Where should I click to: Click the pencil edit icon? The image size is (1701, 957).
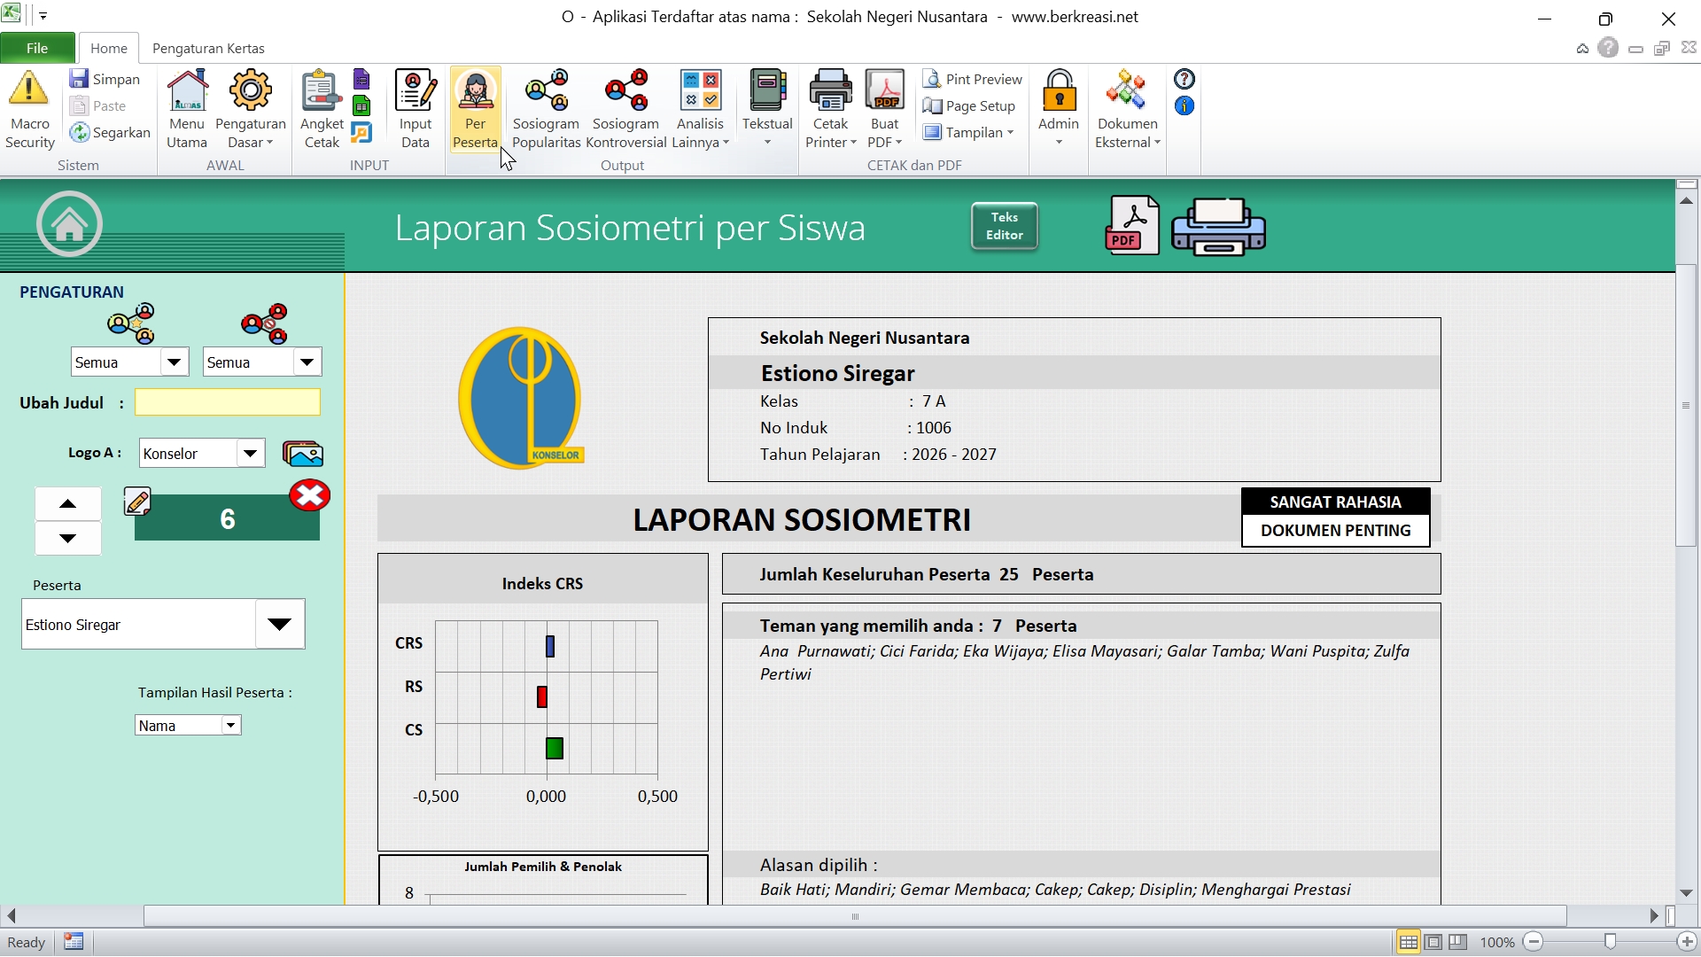click(x=137, y=502)
